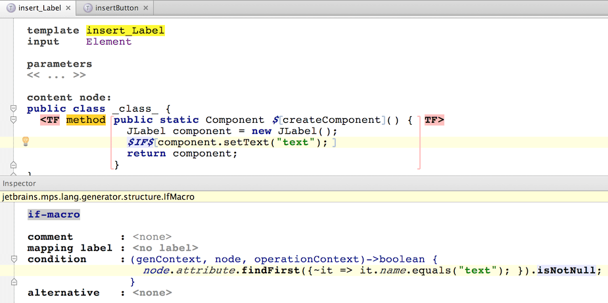Viewport: 608px width, 303px height.
Task: Close the insertButton tab
Action: coord(145,8)
